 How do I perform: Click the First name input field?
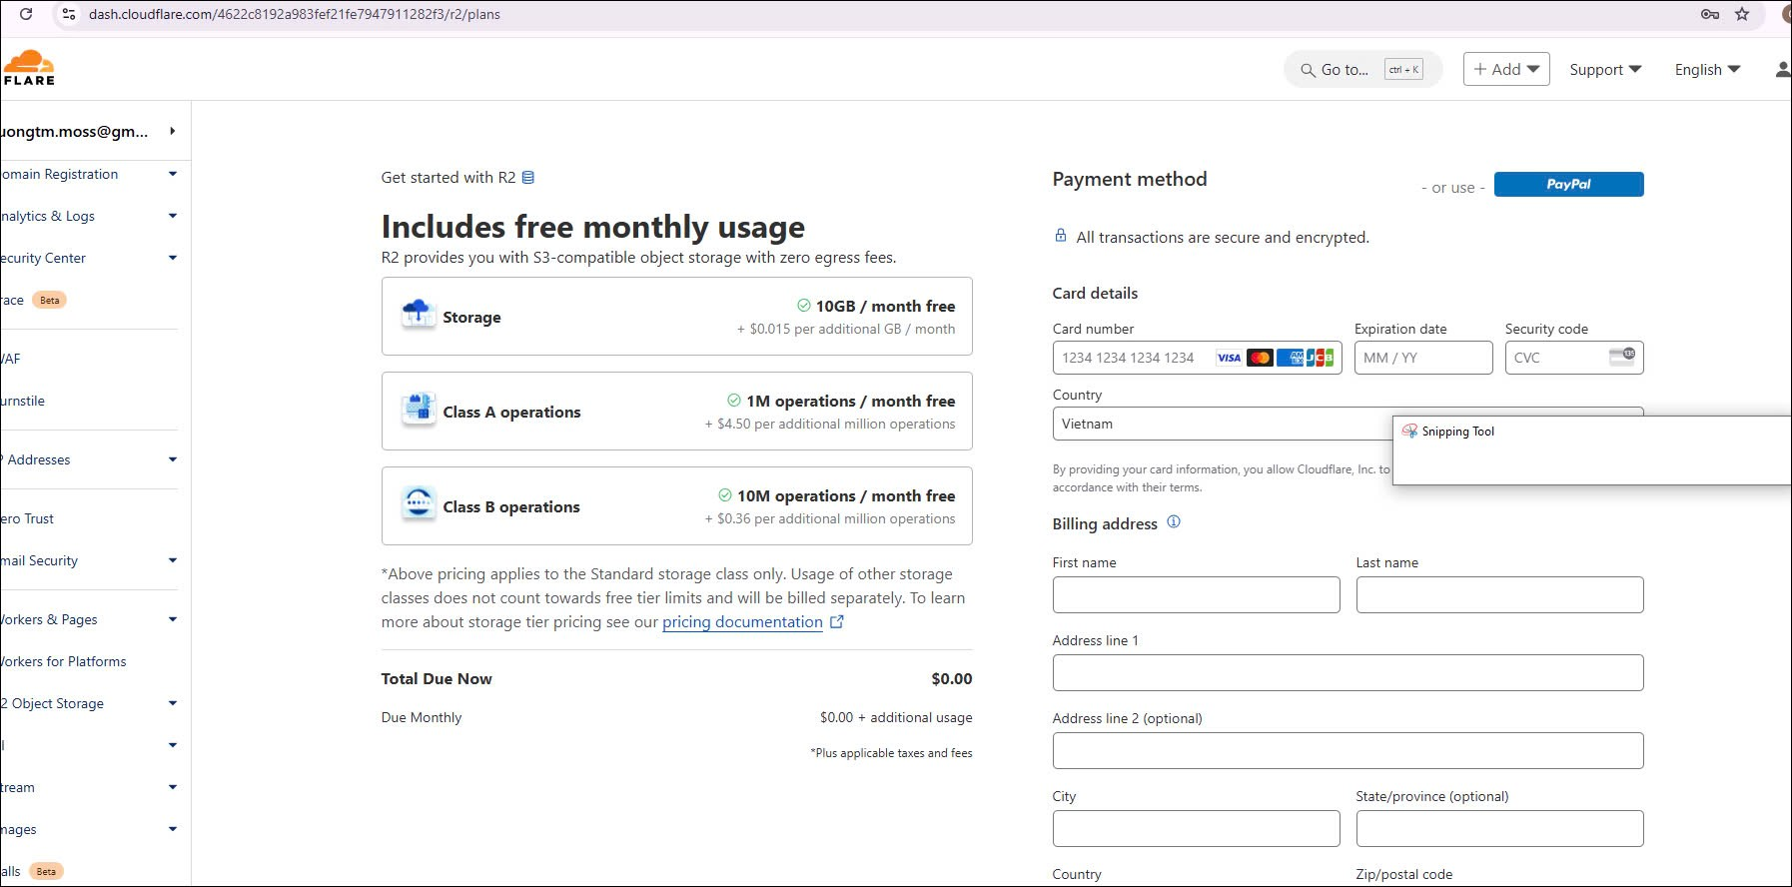click(1196, 595)
